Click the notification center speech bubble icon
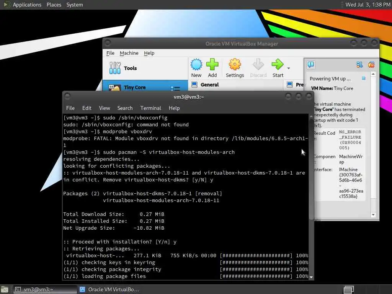The height and width of the screenshot is (294, 392). (311, 65)
